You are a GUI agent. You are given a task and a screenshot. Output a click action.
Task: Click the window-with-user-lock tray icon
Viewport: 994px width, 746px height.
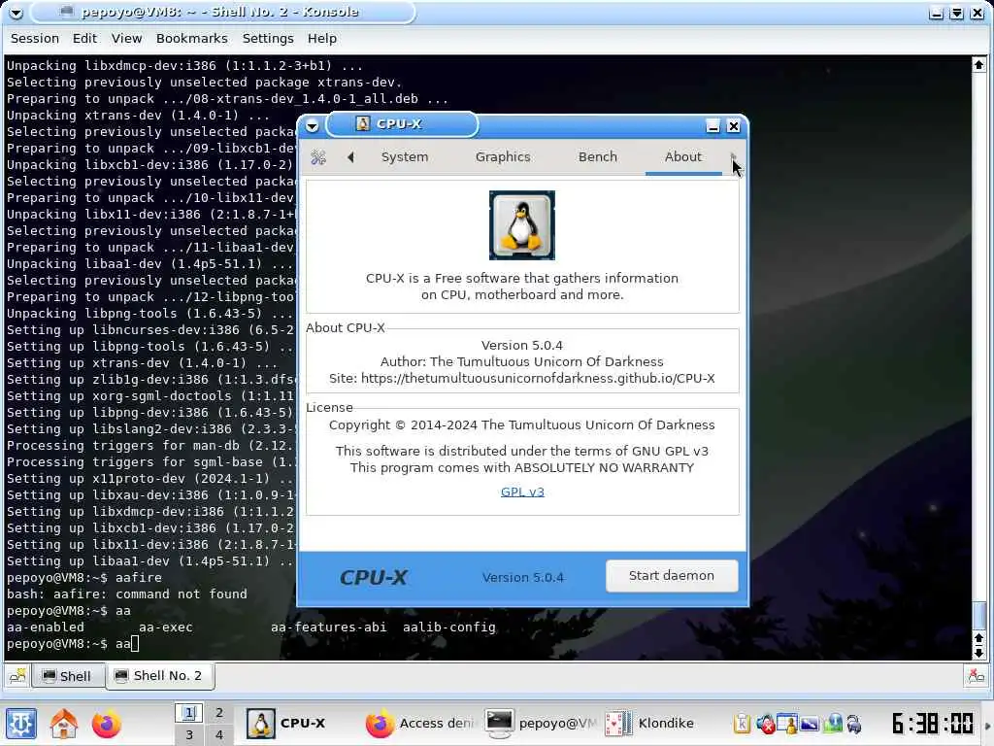[x=787, y=723]
